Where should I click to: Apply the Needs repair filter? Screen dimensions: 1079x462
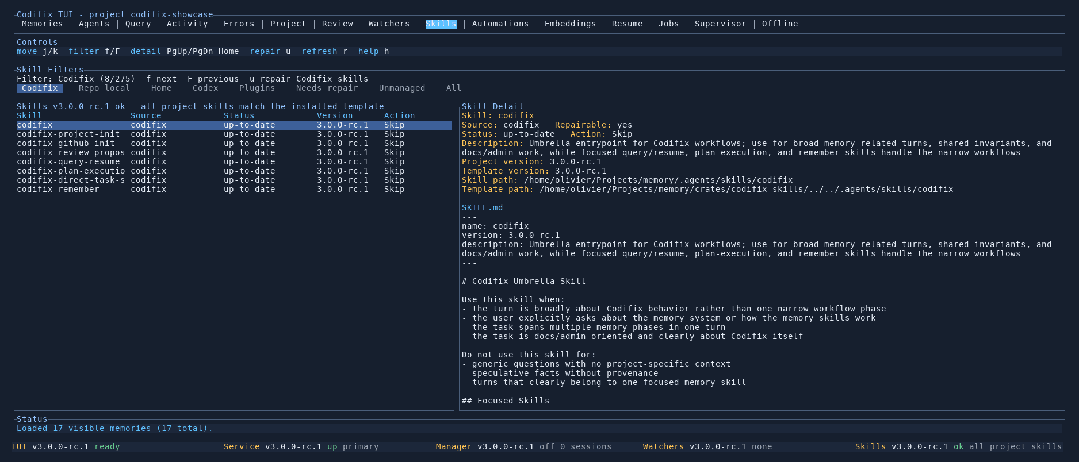[327, 88]
